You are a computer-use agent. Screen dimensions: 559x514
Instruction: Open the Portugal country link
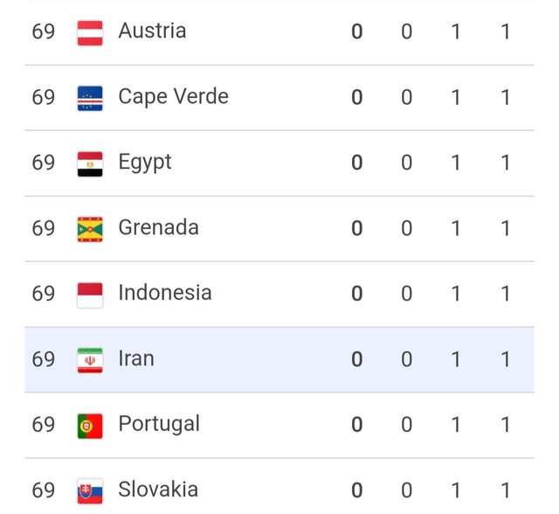pos(159,424)
